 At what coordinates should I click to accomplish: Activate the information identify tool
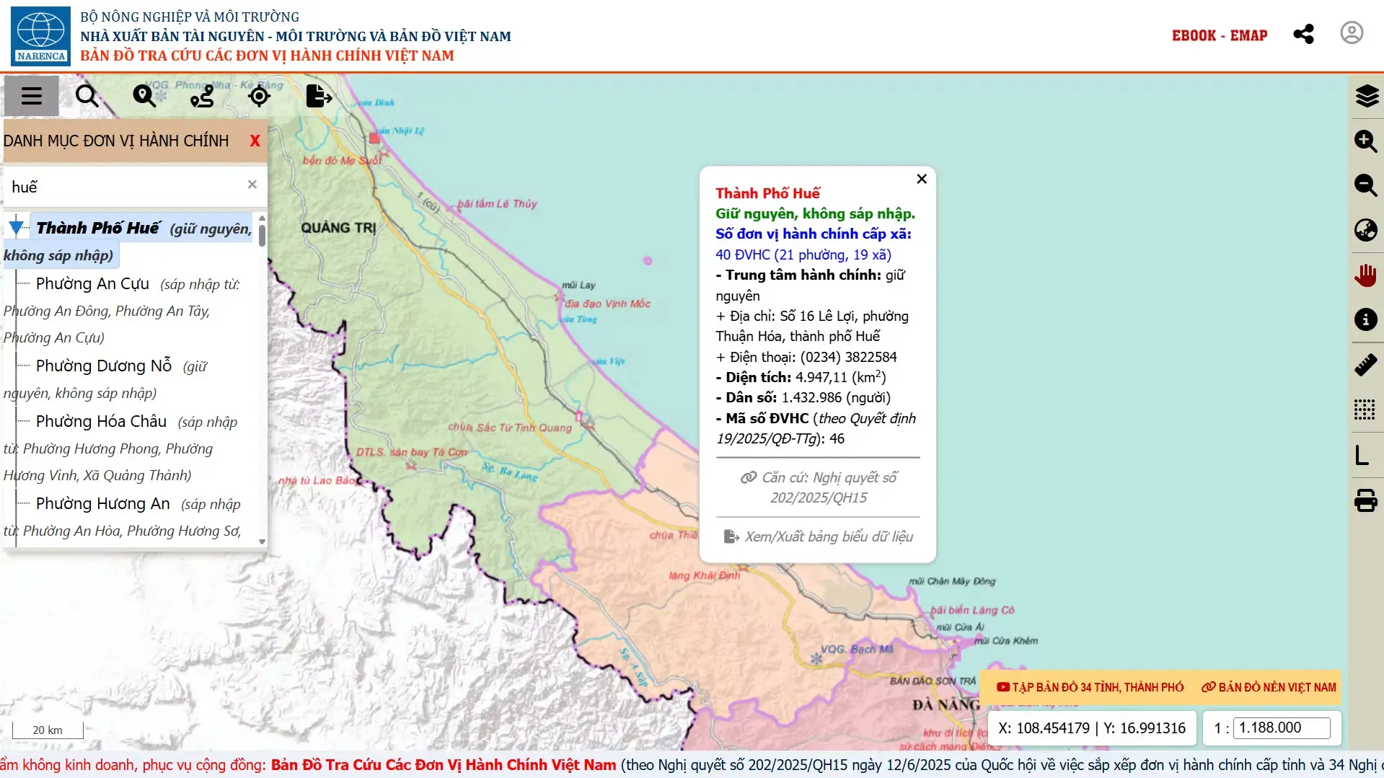pyautogui.click(x=1366, y=319)
